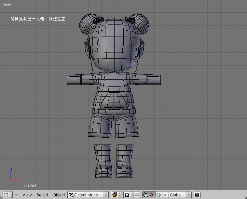Toggle the 3D transform manipulator hand icon
The height and width of the screenshot is (199, 247).
[145, 195]
